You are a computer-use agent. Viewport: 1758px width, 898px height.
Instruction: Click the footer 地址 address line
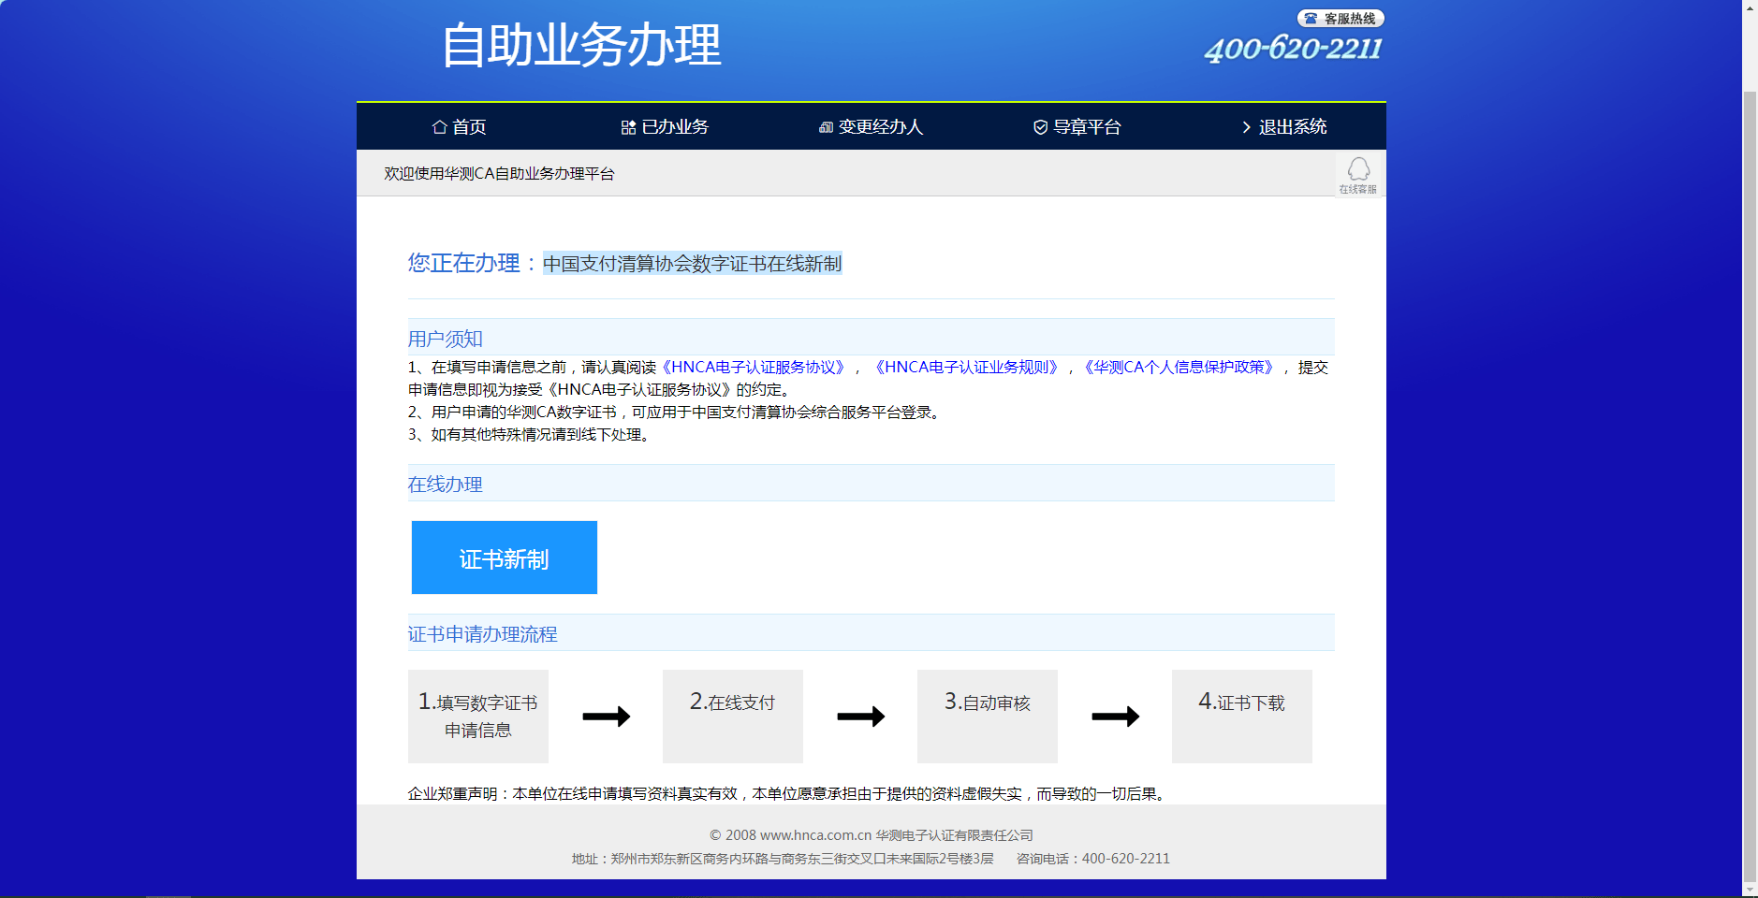point(783,859)
